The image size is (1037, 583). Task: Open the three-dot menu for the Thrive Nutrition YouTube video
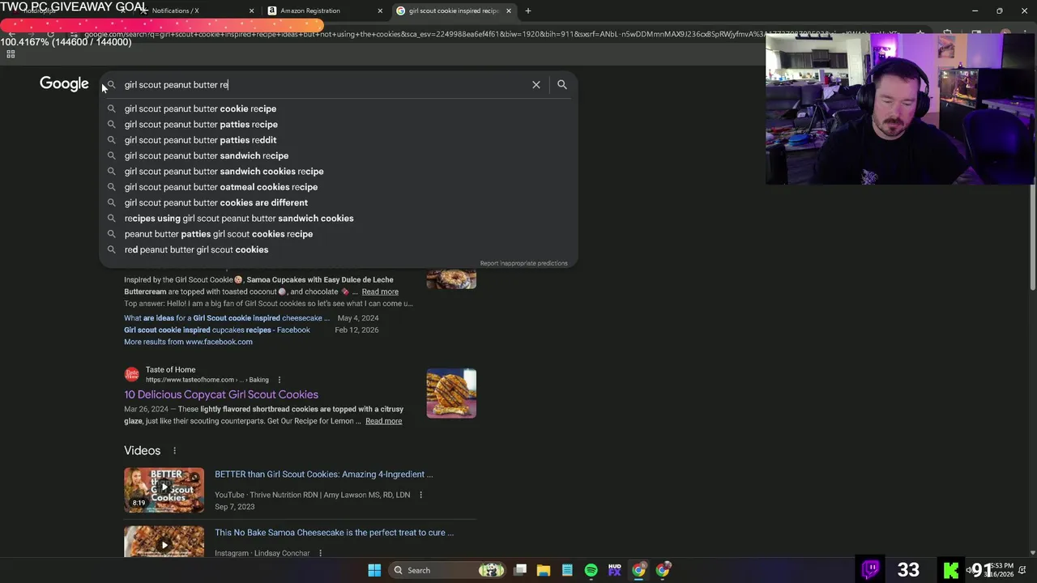[420, 495]
